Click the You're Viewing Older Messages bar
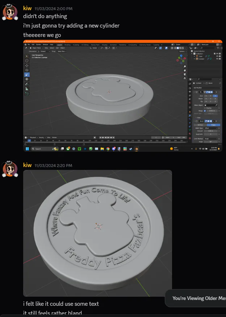Viewport: 226px width, 317px height. click(x=196, y=298)
